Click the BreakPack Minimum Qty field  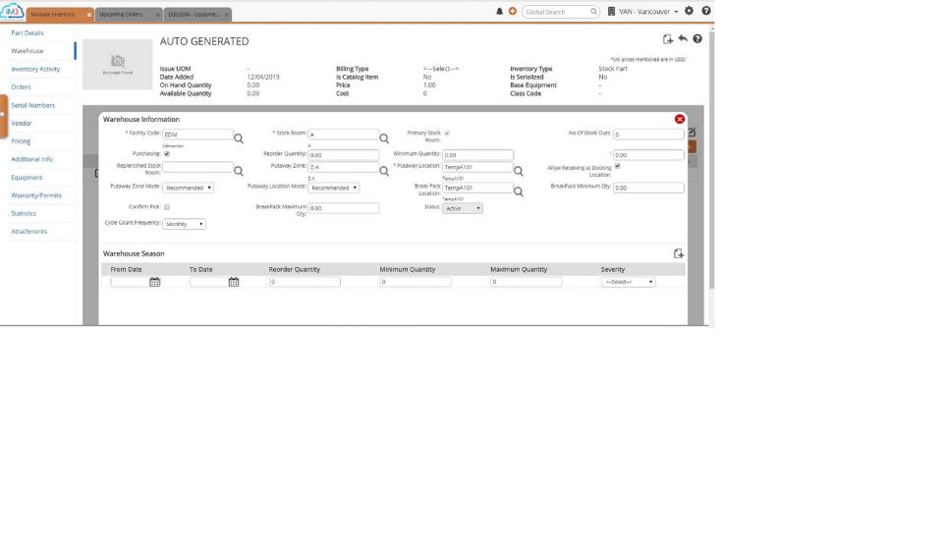click(648, 188)
